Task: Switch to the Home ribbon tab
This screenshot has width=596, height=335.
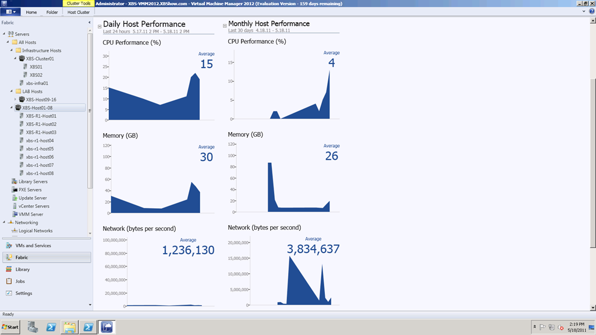Action: click(x=31, y=12)
